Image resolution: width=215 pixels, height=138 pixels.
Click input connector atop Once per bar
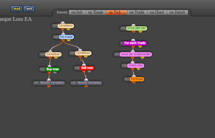(x=133, y=25)
